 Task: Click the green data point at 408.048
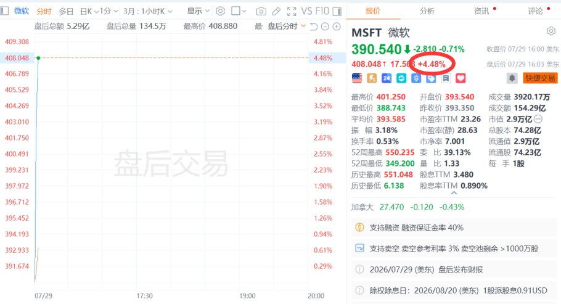(38, 57)
